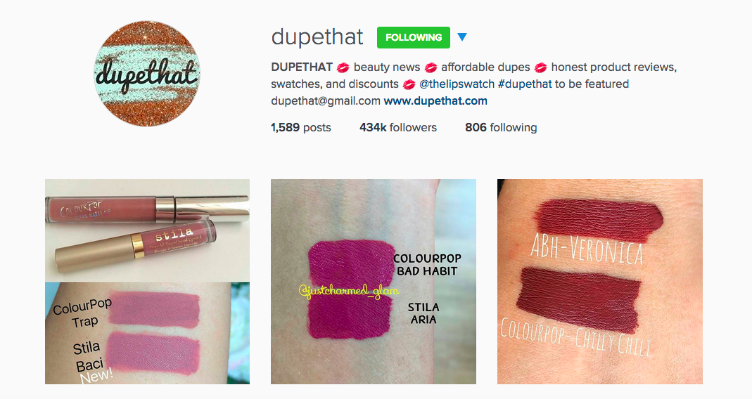Expand the blue arrow next to FOLLOWING
Screen dimensions: 752x399
click(x=462, y=37)
